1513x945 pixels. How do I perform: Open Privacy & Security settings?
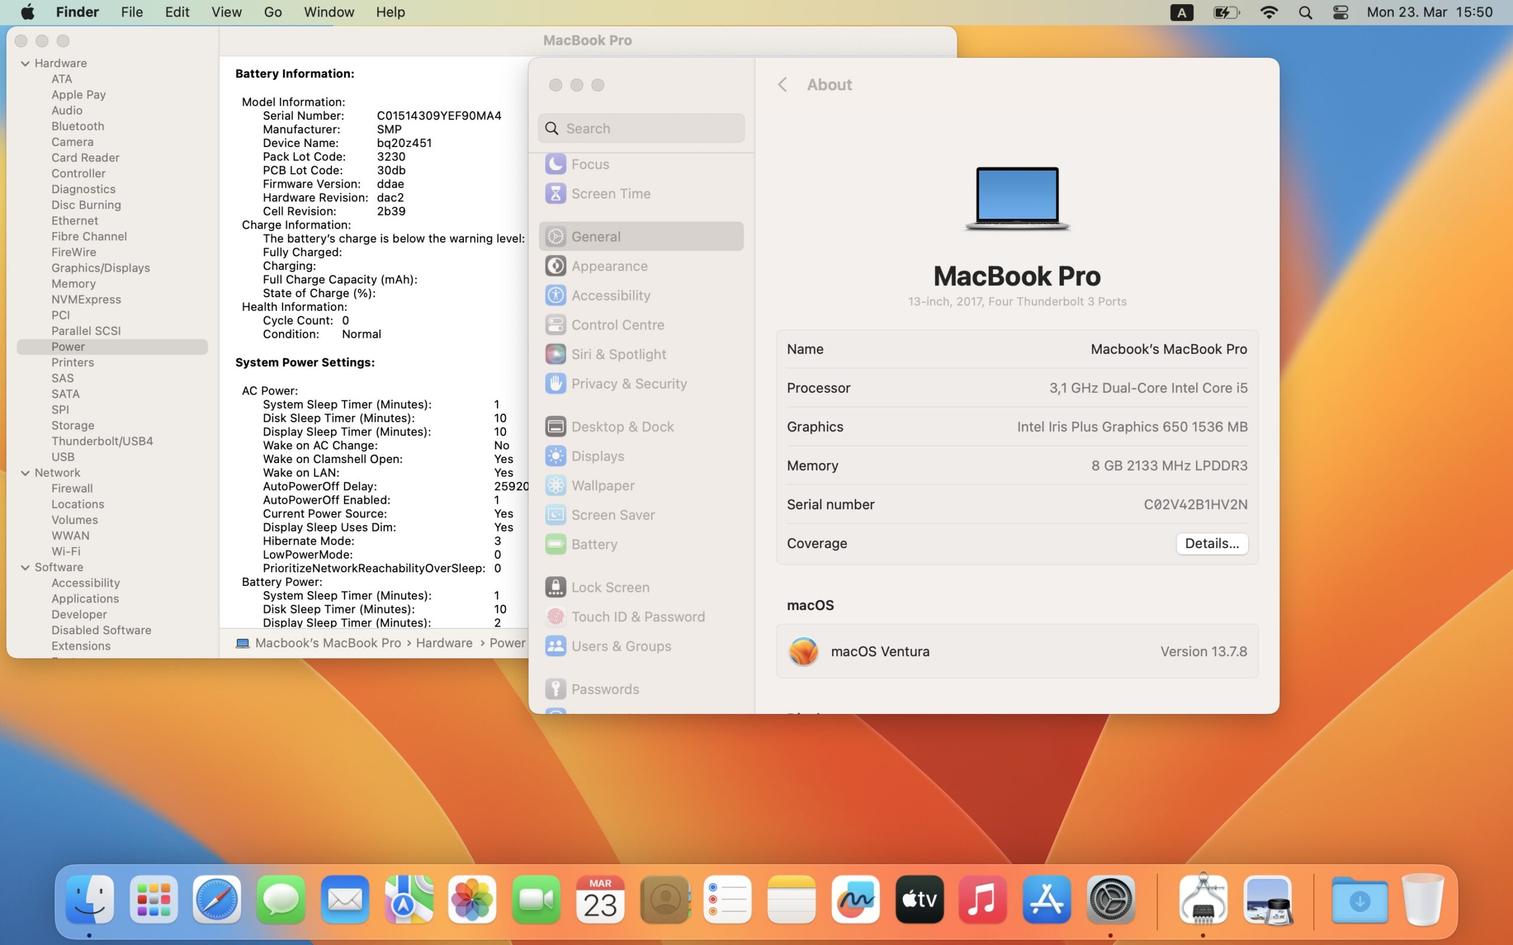pyautogui.click(x=628, y=383)
